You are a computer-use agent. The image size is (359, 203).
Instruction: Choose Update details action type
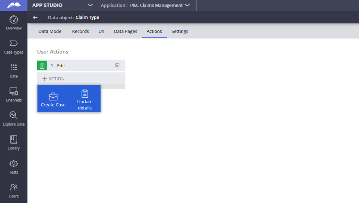click(x=85, y=100)
